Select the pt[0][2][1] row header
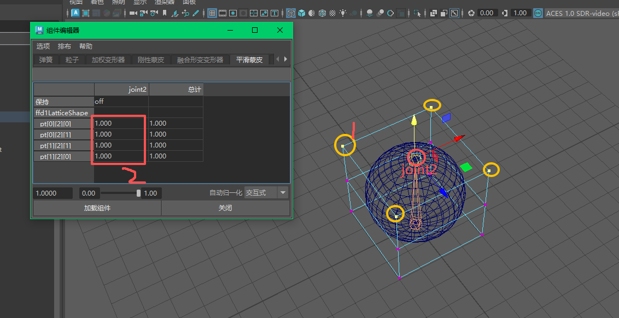 [x=63, y=134]
